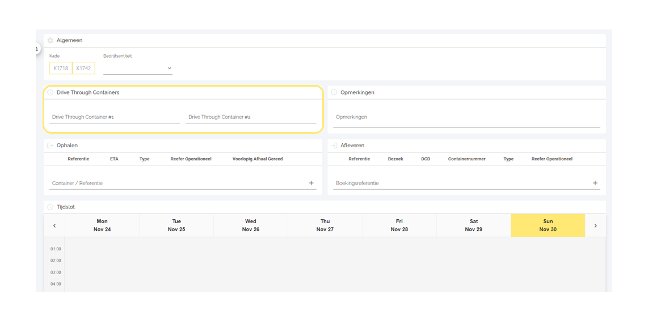Select quay K1718
Image resolution: width=648 pixels, height=311 pixels.
(61, 69)
